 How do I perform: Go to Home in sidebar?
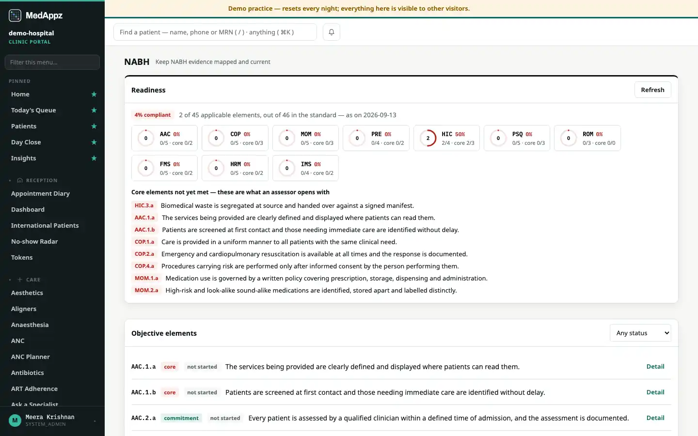coord(20,94)
